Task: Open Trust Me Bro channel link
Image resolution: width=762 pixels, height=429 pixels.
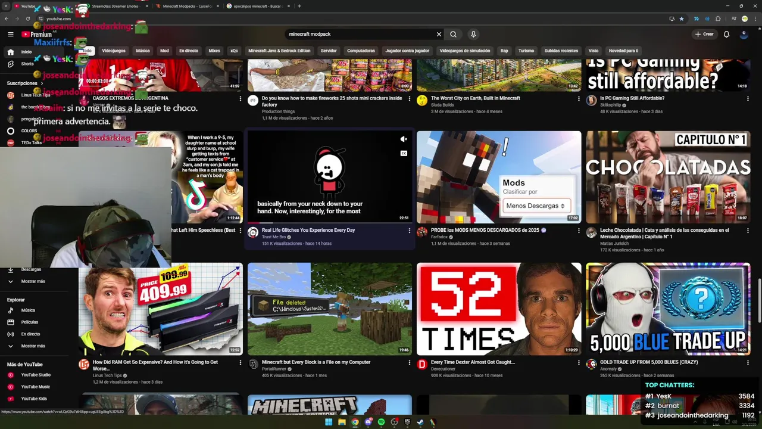Action: (274, 237)
